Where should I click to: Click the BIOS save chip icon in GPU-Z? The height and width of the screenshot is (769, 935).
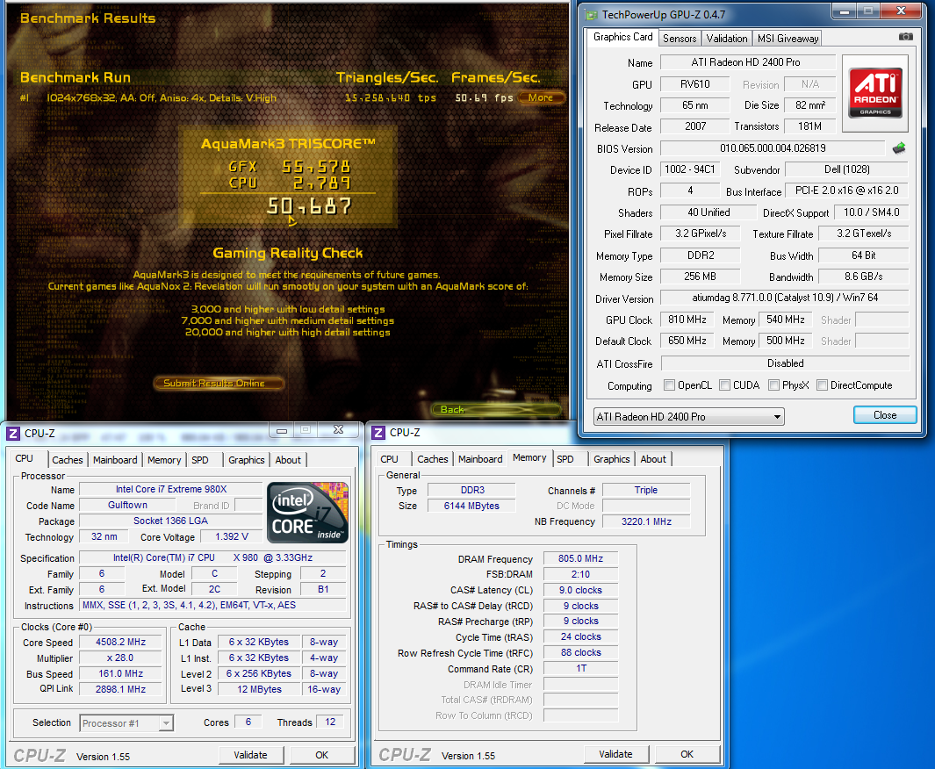[899, 147]
